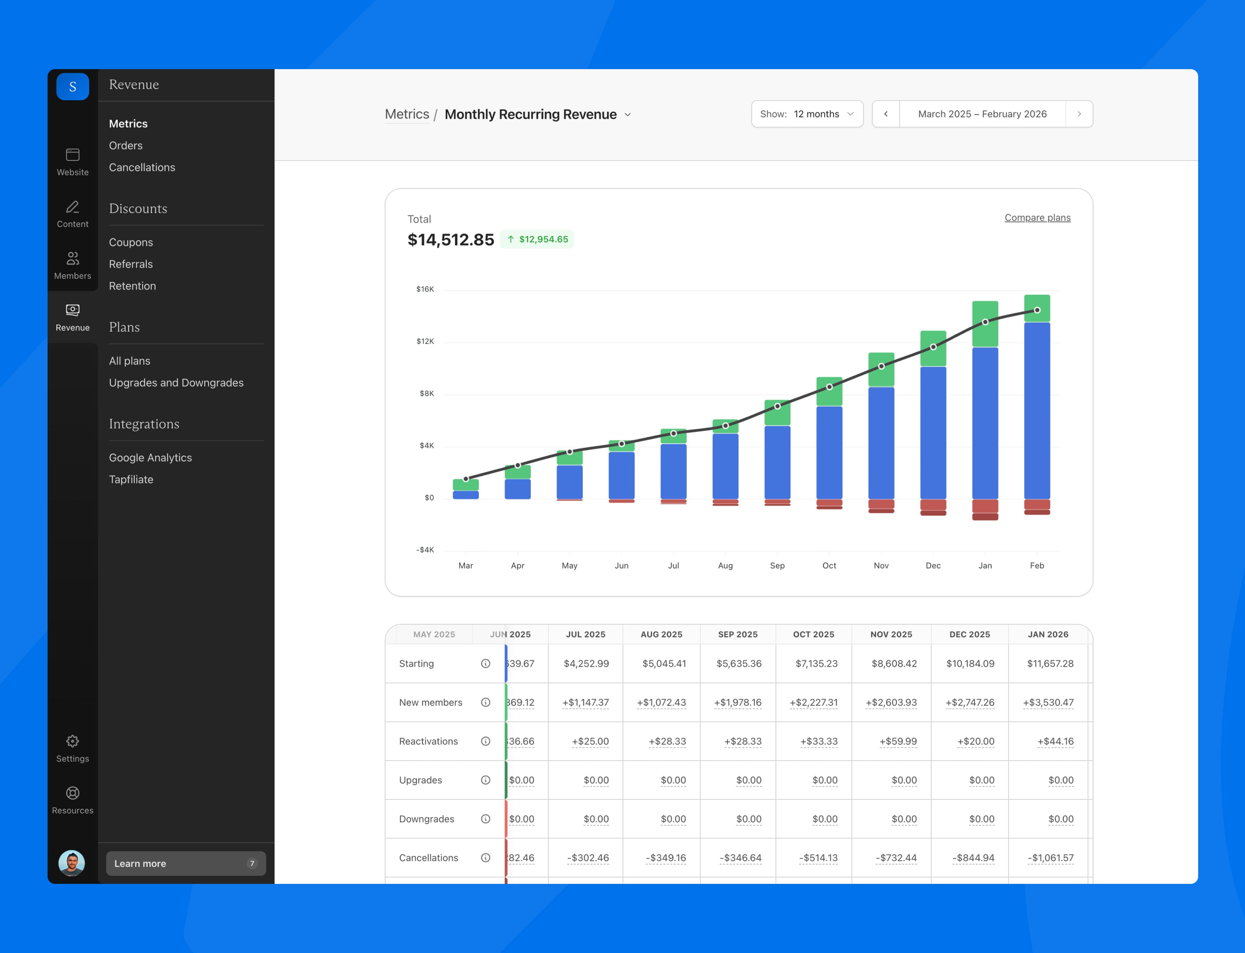Screen dimensions: 1245x953
Task: Click the blue S site logo
Action: pos(72,87)
